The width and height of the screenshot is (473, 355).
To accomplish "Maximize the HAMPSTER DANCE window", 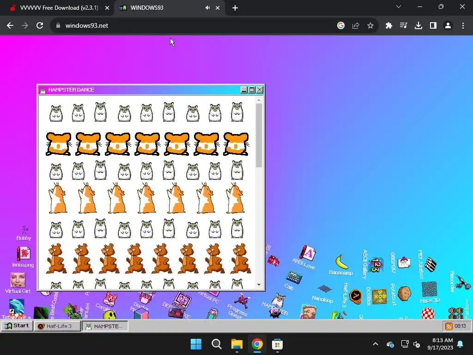I will point(252,90).
